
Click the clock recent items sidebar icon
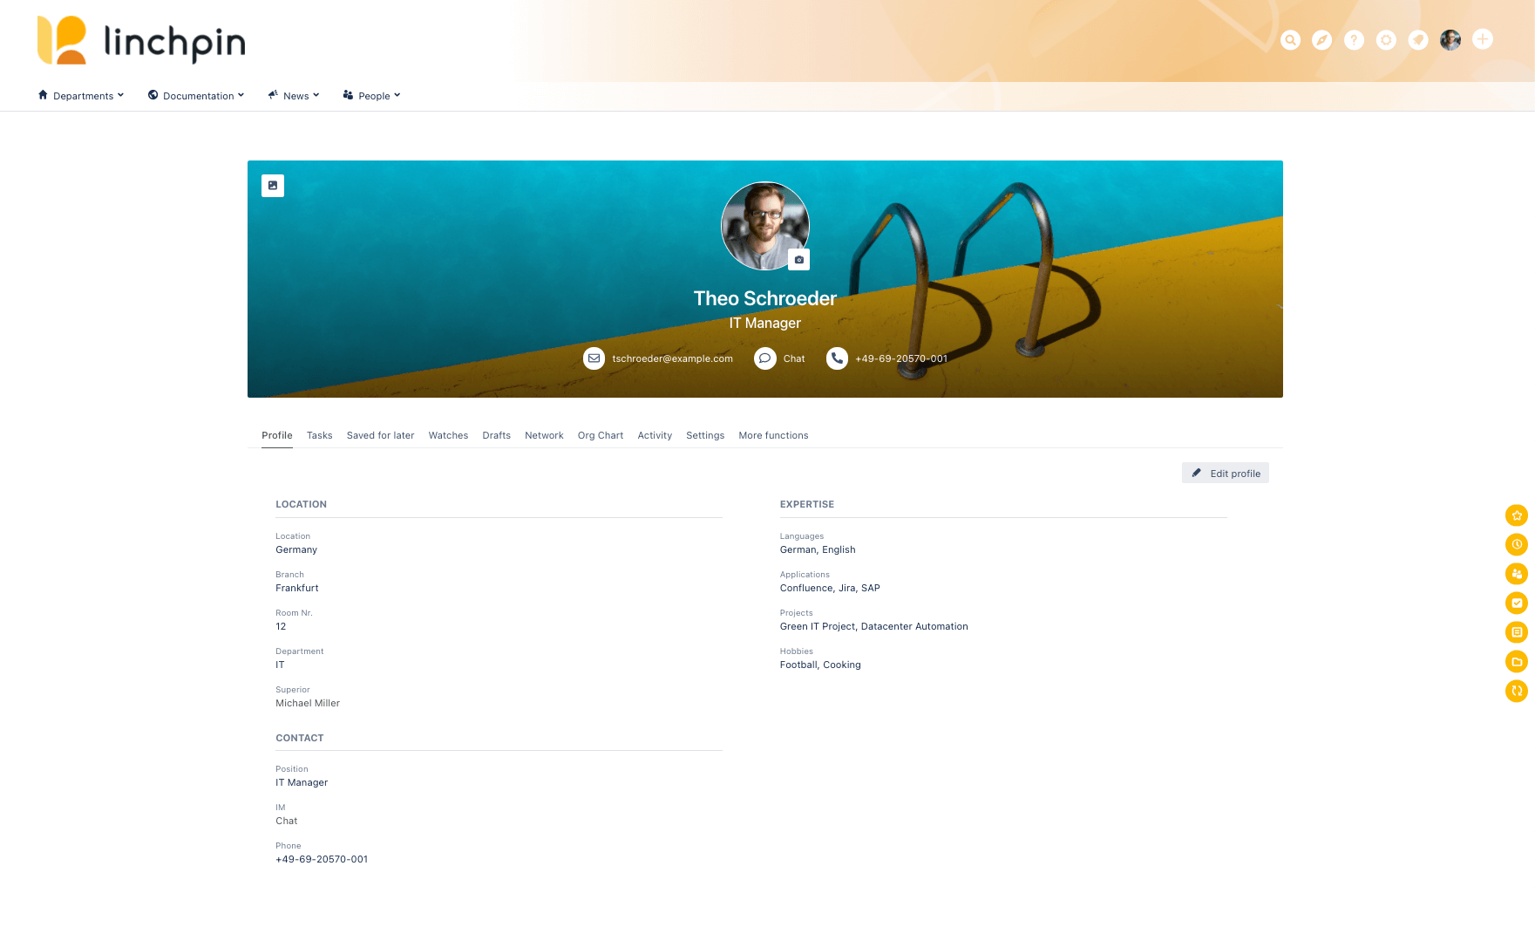(1517, 544)
